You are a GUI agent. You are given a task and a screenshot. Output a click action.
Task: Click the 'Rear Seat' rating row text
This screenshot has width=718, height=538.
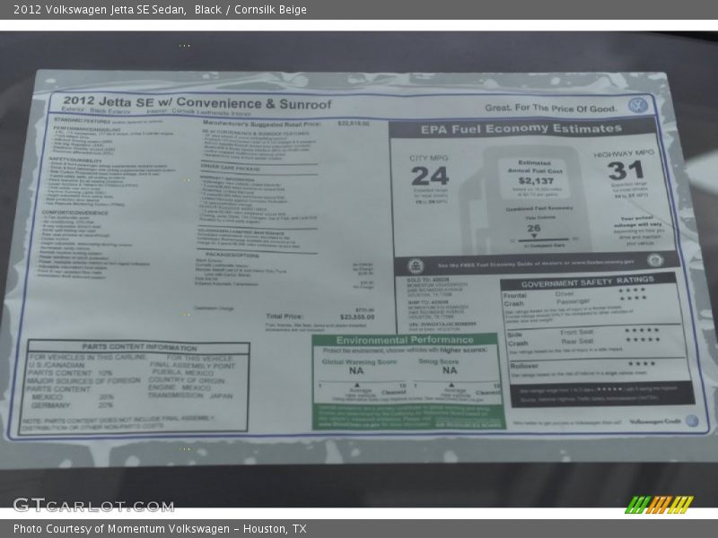pyautogui.click(x=577, y=342)
